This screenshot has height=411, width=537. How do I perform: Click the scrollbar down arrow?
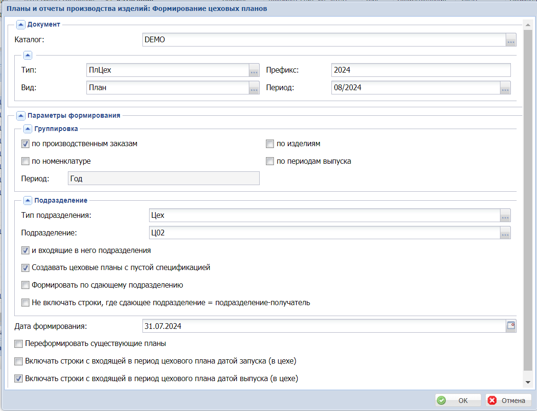[x=527, y=382]
